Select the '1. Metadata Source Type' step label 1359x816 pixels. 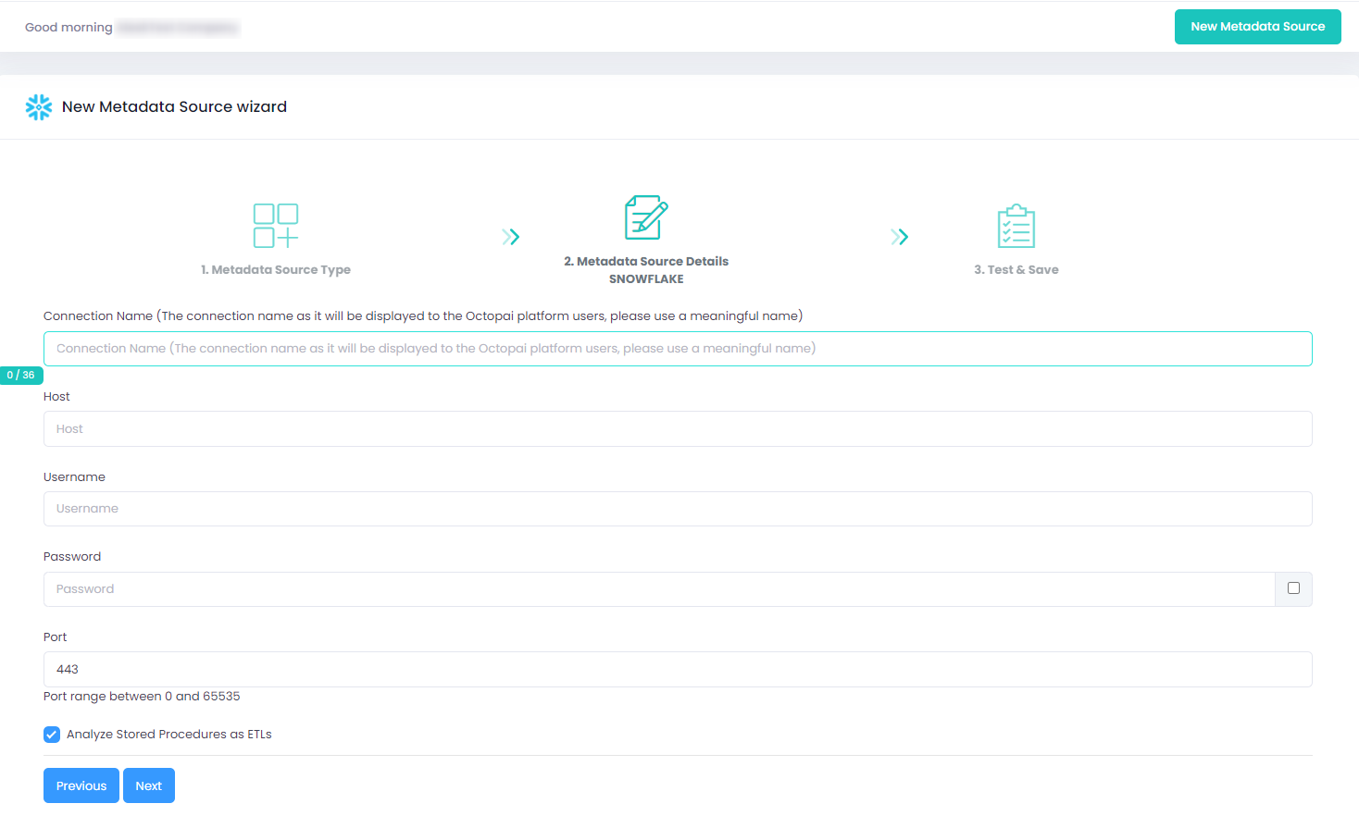click(276, 270)
